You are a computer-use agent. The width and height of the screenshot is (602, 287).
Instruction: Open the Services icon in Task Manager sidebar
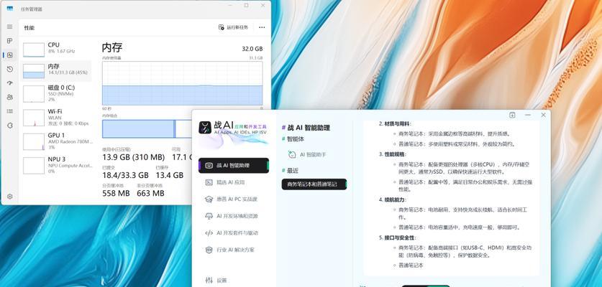pyautogui.click(x=10, y=126)
